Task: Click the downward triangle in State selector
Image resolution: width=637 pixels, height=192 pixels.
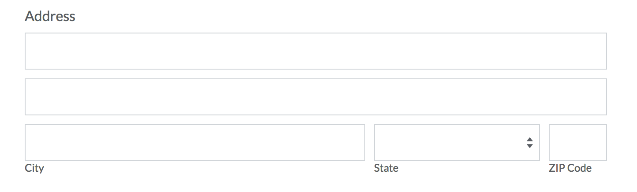Action: click(x=530, y=146)
